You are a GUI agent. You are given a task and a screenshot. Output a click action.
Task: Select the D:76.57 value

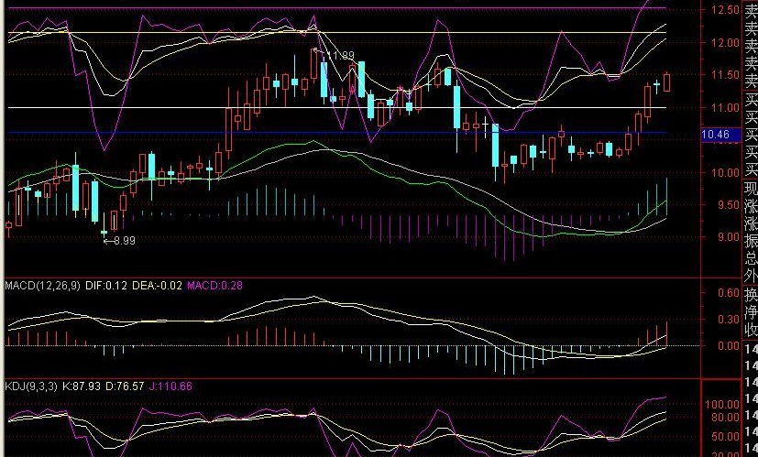click(x=125, y=386)
